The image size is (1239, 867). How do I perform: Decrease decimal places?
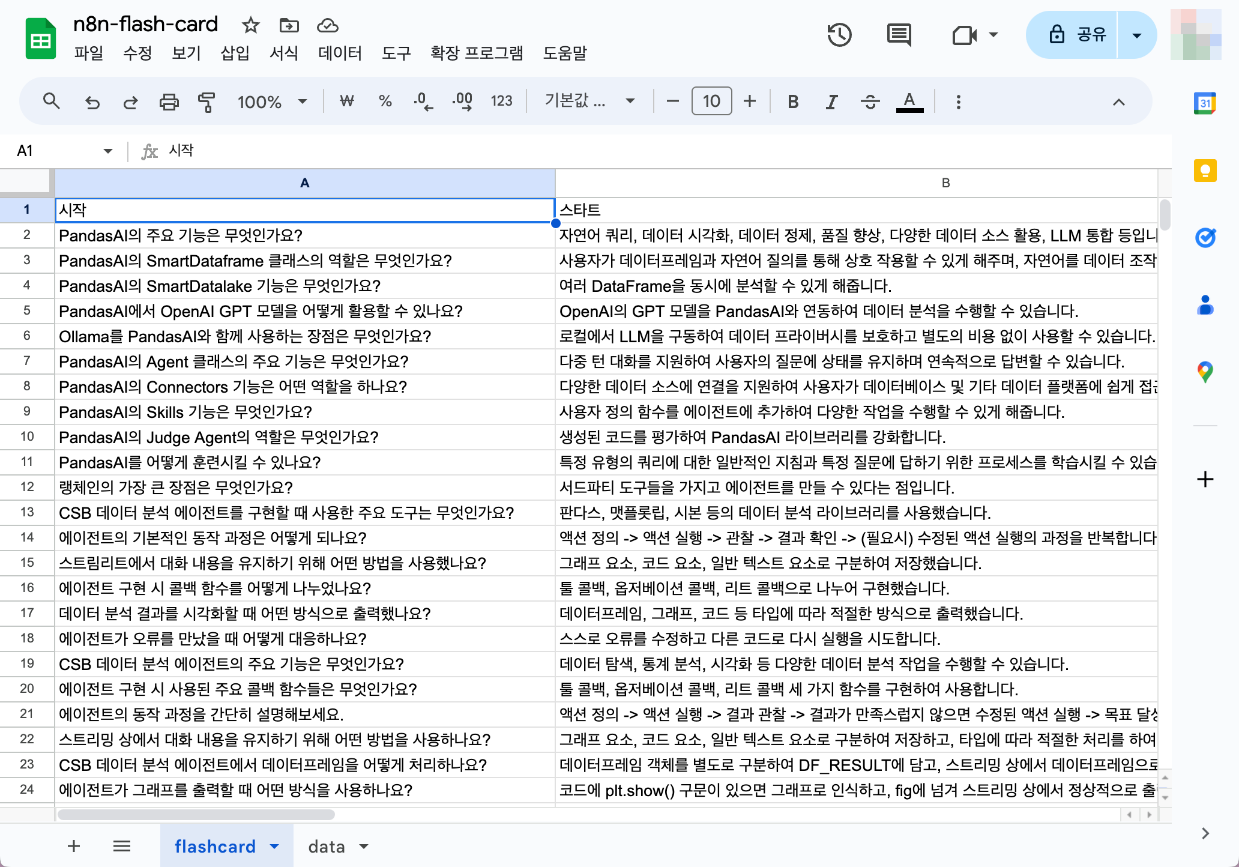point(423,101)
